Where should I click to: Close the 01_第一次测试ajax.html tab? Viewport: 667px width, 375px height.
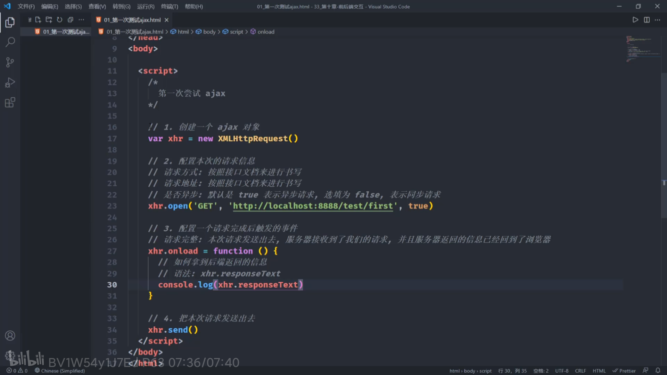point(166,20)
